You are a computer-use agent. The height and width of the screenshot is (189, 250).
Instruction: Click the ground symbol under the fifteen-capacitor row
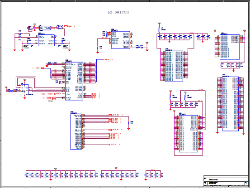pyautogui.click(x=51, y=179)
